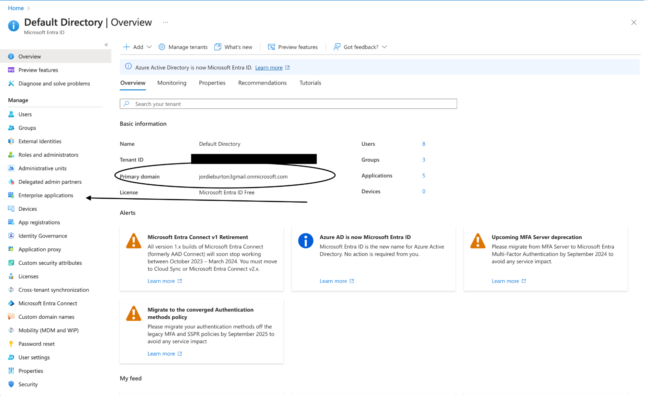The width and height of the screenshot is (647, 396).
Task: Click the Users count 8
Action: (424, 144)
